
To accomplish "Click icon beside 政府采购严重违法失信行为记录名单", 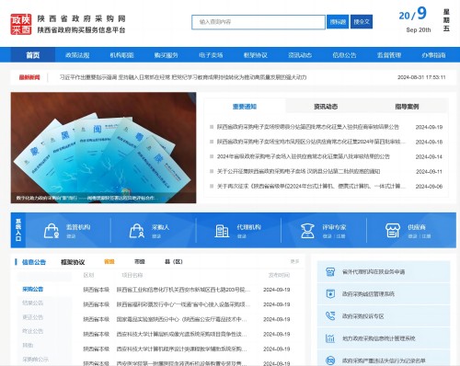I will (x=330, y=360).
